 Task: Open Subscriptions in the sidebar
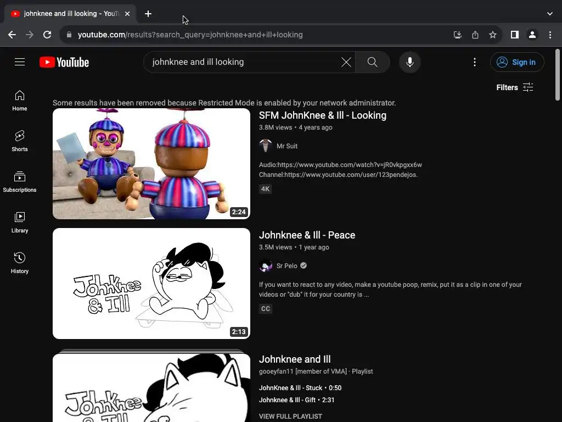pos(20,182)
